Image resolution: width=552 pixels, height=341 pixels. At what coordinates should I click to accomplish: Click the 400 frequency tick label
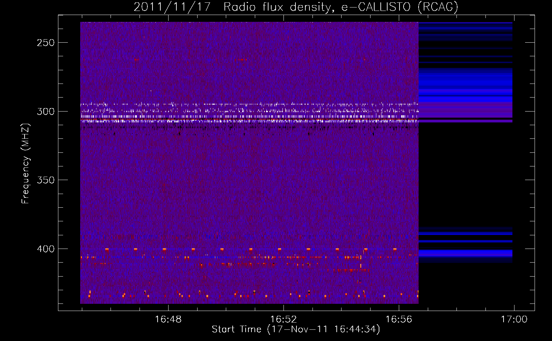point(46,249)
